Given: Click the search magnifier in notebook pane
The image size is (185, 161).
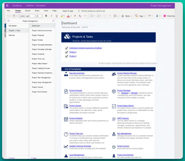Looking at the screenshot, I should click(53, 21).
